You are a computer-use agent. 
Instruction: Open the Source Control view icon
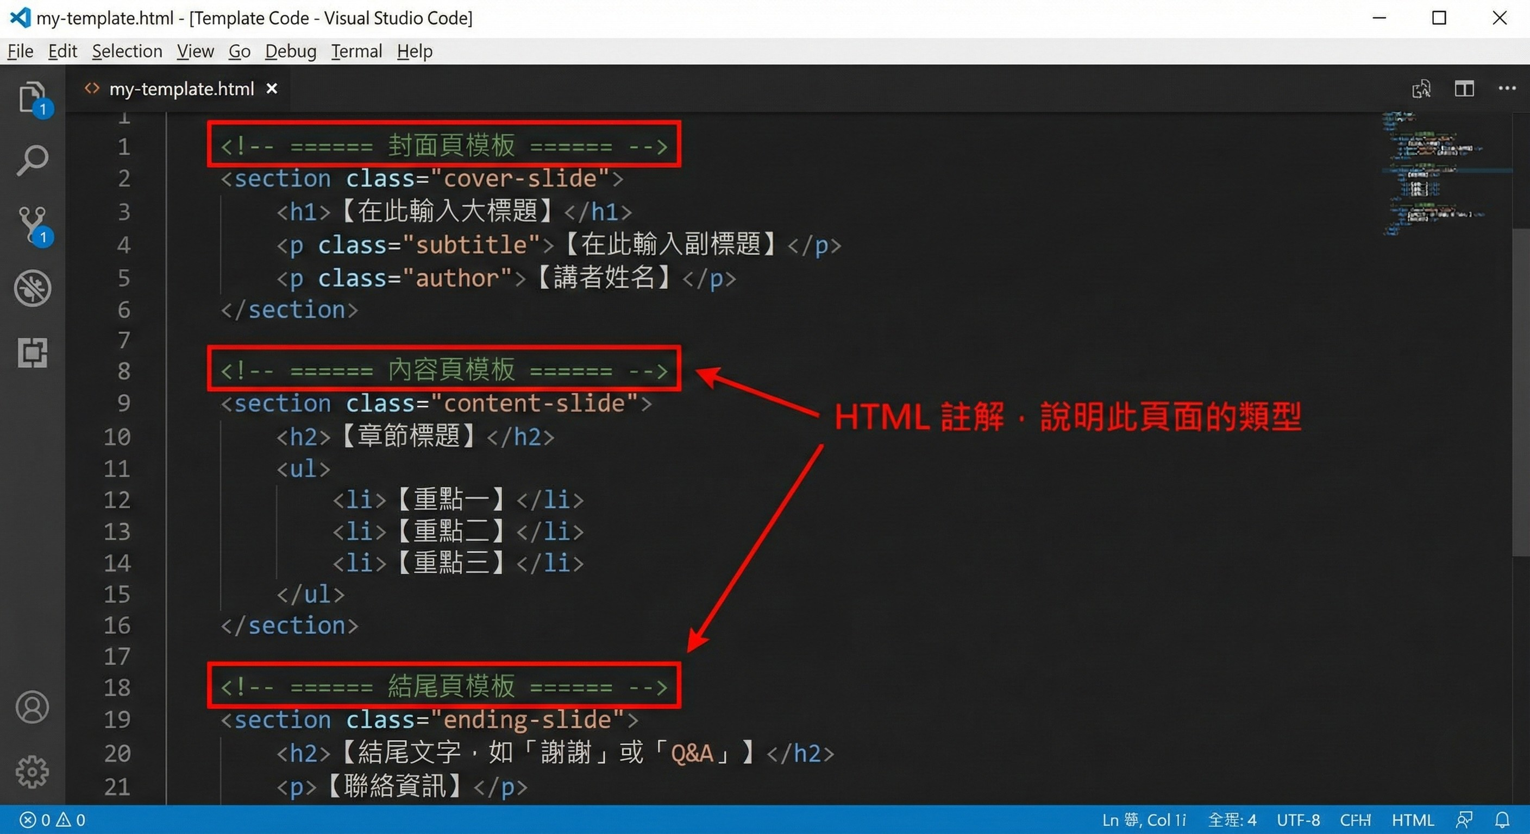coord(32,224)
